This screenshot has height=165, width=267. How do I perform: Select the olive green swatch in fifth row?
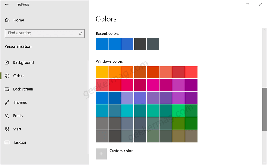coord(179,123)
